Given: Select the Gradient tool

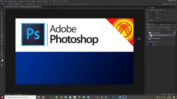Looking at the screenshot, I should 2,36.
